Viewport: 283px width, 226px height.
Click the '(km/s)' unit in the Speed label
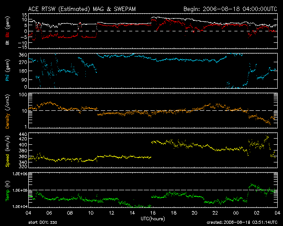click(x=8, y=143)
